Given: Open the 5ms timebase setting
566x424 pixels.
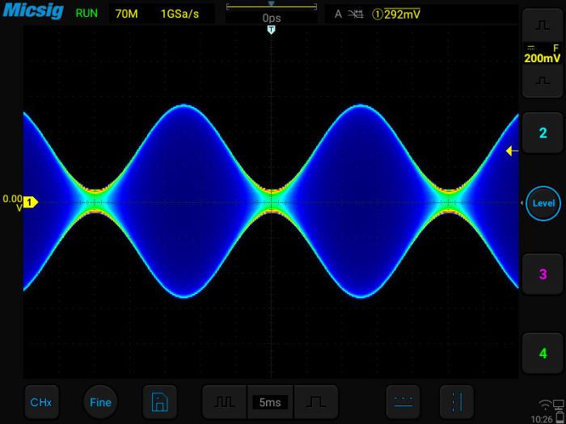Looking at the screenshot, I should [x=270, y=402].
